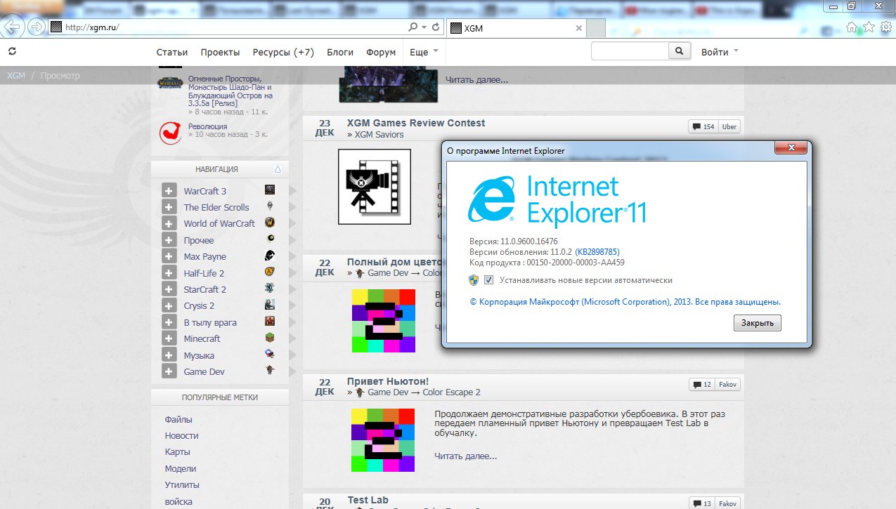Expand World of WarCraft plus button

pos(169,223)
